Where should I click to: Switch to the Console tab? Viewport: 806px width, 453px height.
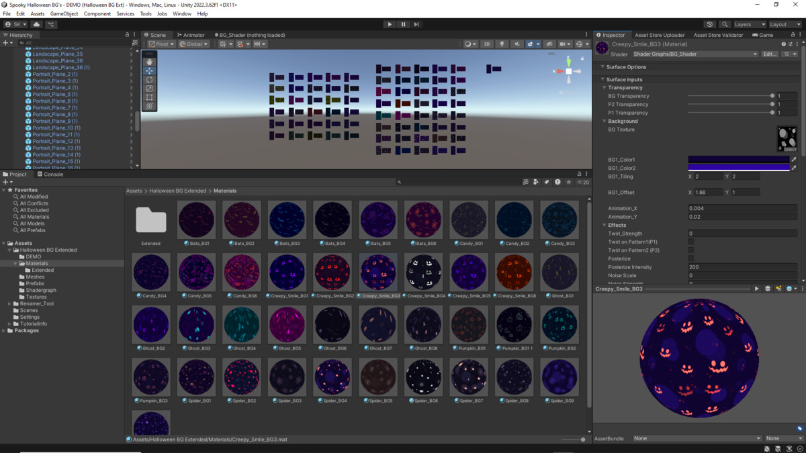pos(50,174)
